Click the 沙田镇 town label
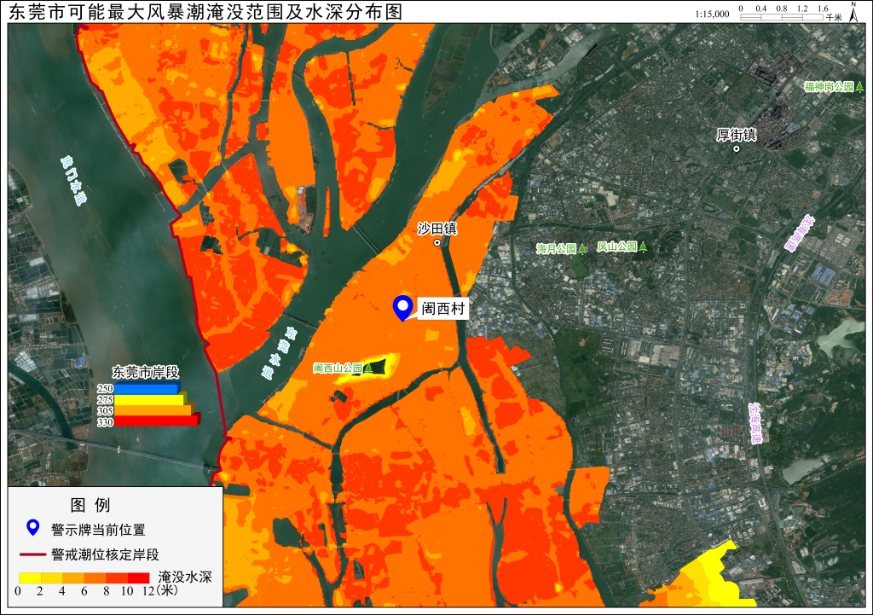873x615 pixels. [437, 229]
